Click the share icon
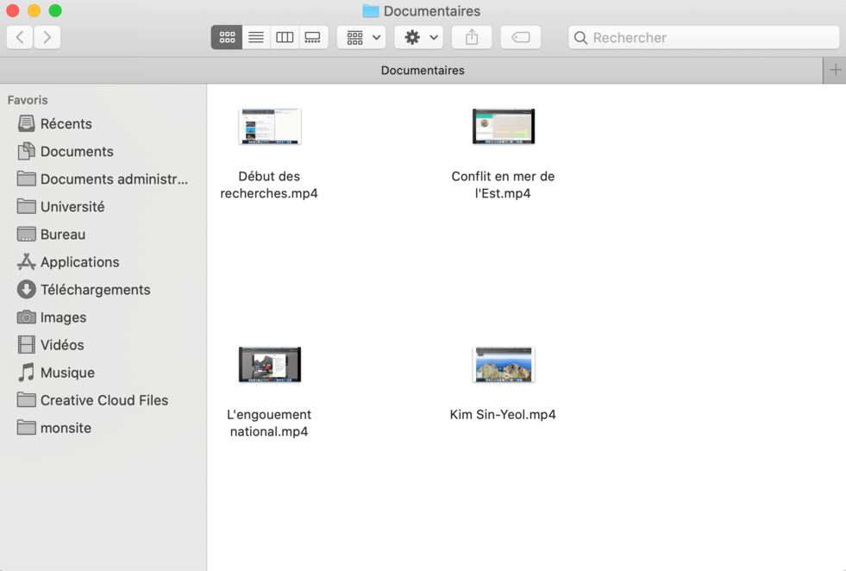The height and width of the screenshot is (571, 846). pyautogui.click(x=472, y=37)
